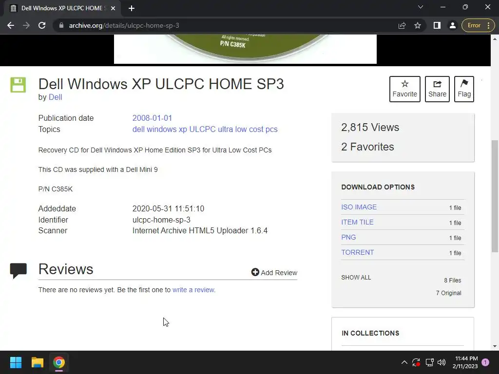The height and width of the screenshot is (374, 499).
Task: Click the Reviews speech bubble icon
Action: (x=19, y=271)
